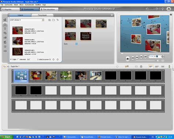The height and width of the screenshot is (139, 174).
Task: Click the premium content round icon top-right
Action: coord(168,9)
